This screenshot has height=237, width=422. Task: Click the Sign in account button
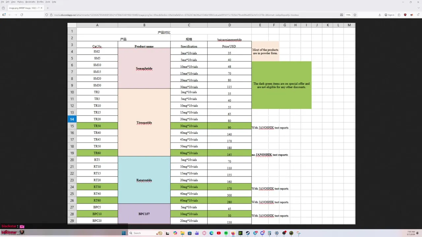point(389,15)
